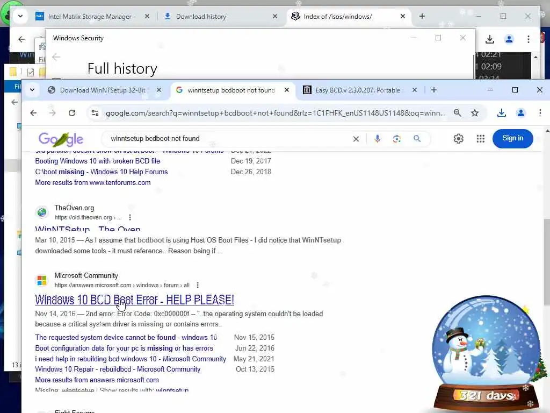Close the Easy BCD tab

(415, 90)
